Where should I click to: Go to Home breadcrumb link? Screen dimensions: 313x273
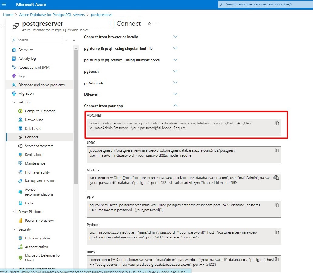(8, 15)
